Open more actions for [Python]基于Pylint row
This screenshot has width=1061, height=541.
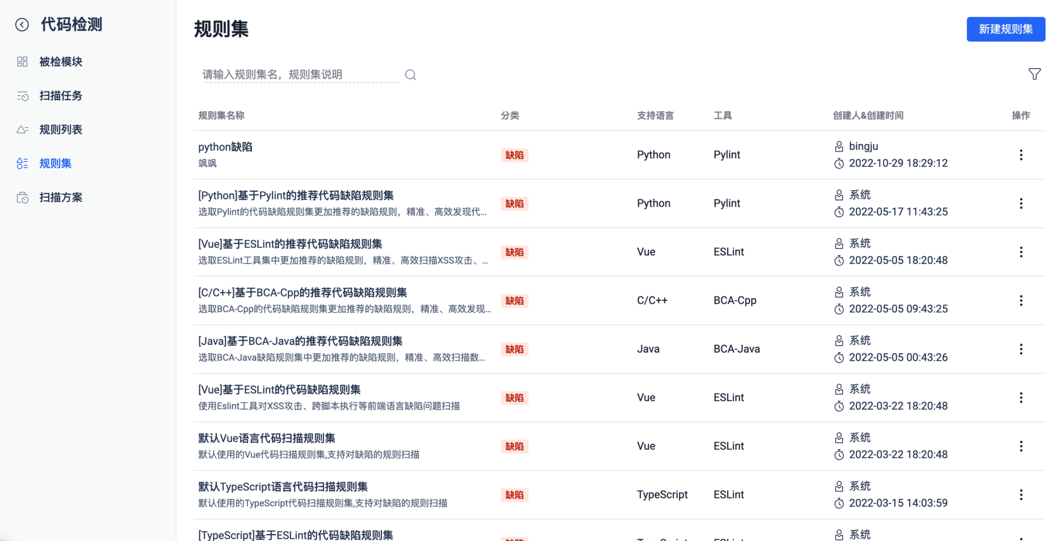[x=1021, y=203]
